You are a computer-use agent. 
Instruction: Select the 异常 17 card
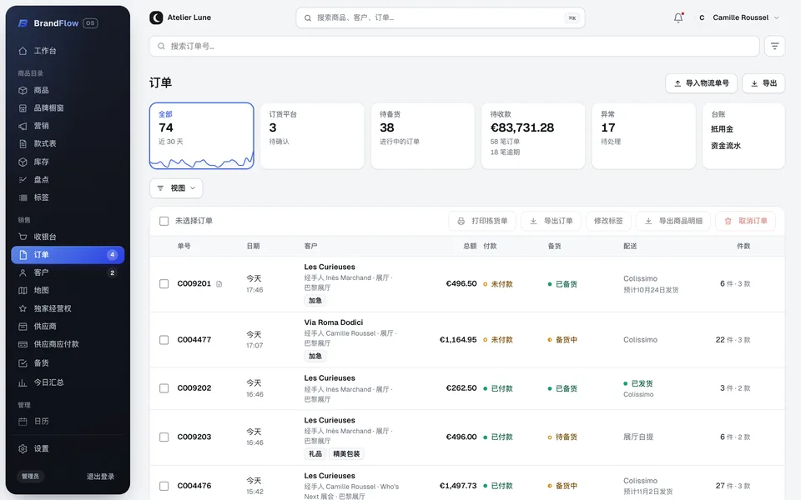(643, 136)
